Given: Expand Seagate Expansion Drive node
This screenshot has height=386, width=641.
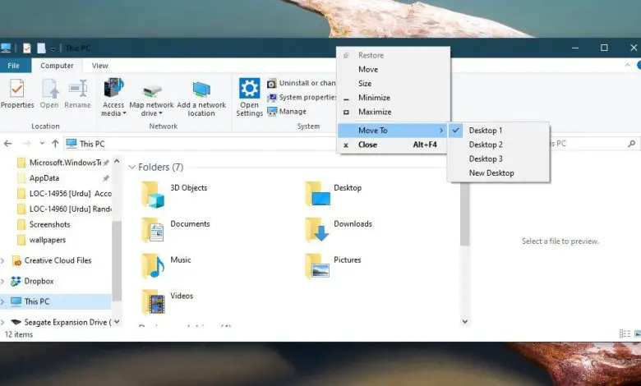Looking at the screenshot, I should [x=2, y=322].
